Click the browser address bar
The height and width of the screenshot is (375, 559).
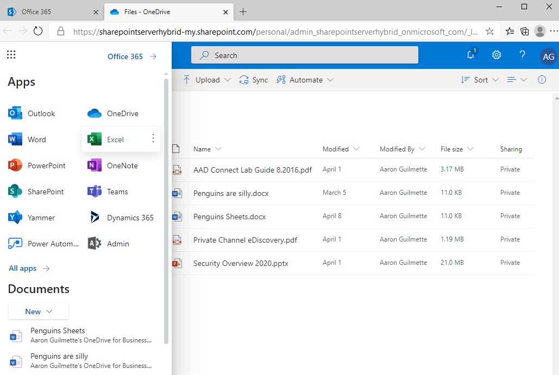[x=275, y=31]
